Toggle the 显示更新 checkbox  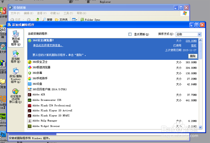130,34
